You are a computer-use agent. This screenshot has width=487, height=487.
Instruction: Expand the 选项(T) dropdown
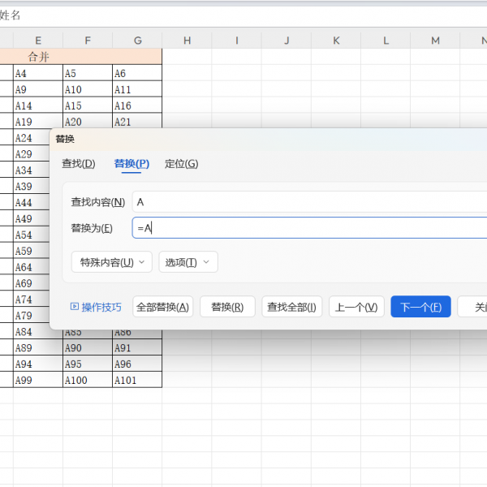(187, 262)
